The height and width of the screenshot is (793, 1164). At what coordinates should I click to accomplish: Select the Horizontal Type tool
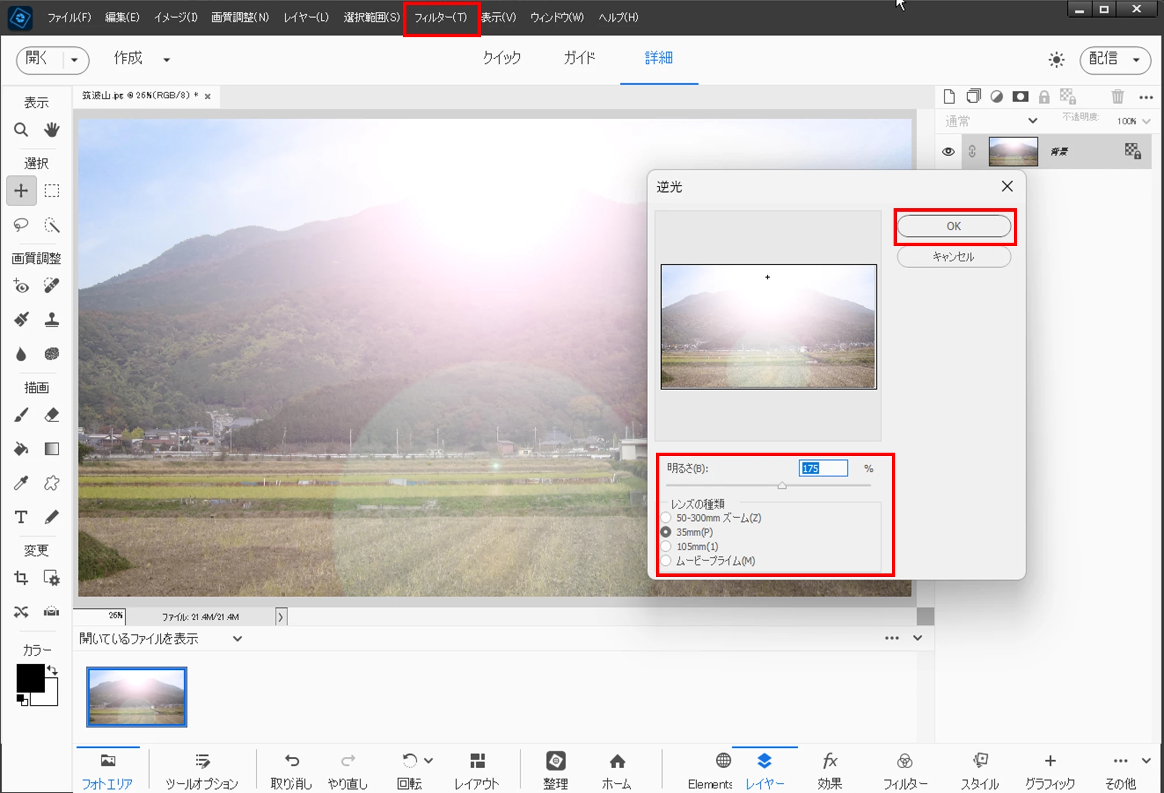coord(21,516)
